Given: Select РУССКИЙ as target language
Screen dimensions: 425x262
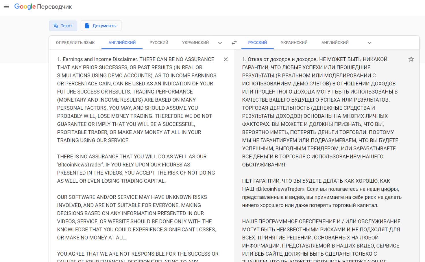Looking at the screenshot, I should (x=257, y=43).
